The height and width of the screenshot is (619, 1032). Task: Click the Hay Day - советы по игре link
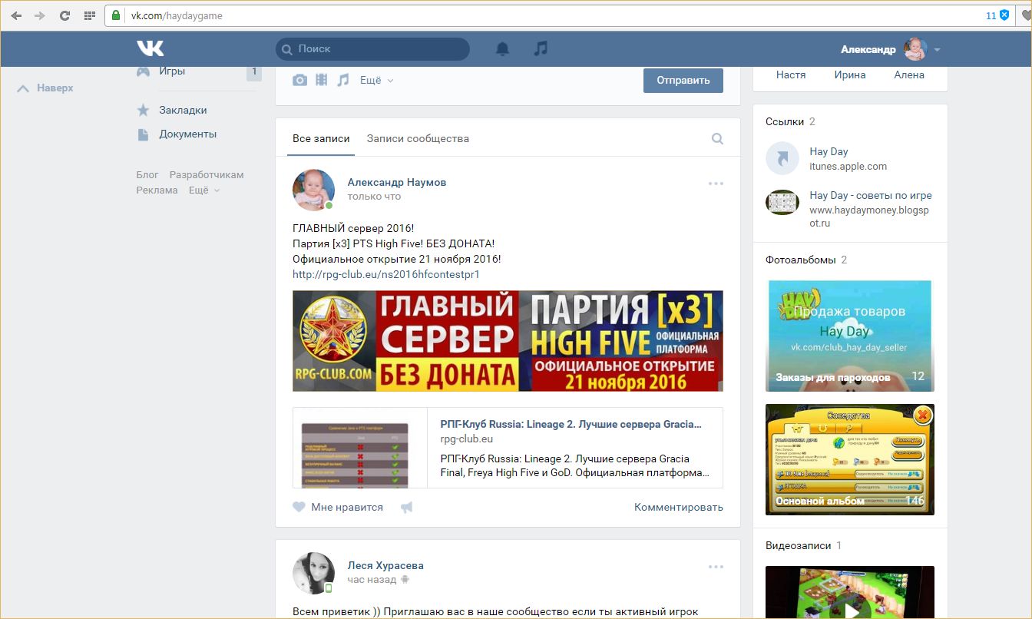871,195
